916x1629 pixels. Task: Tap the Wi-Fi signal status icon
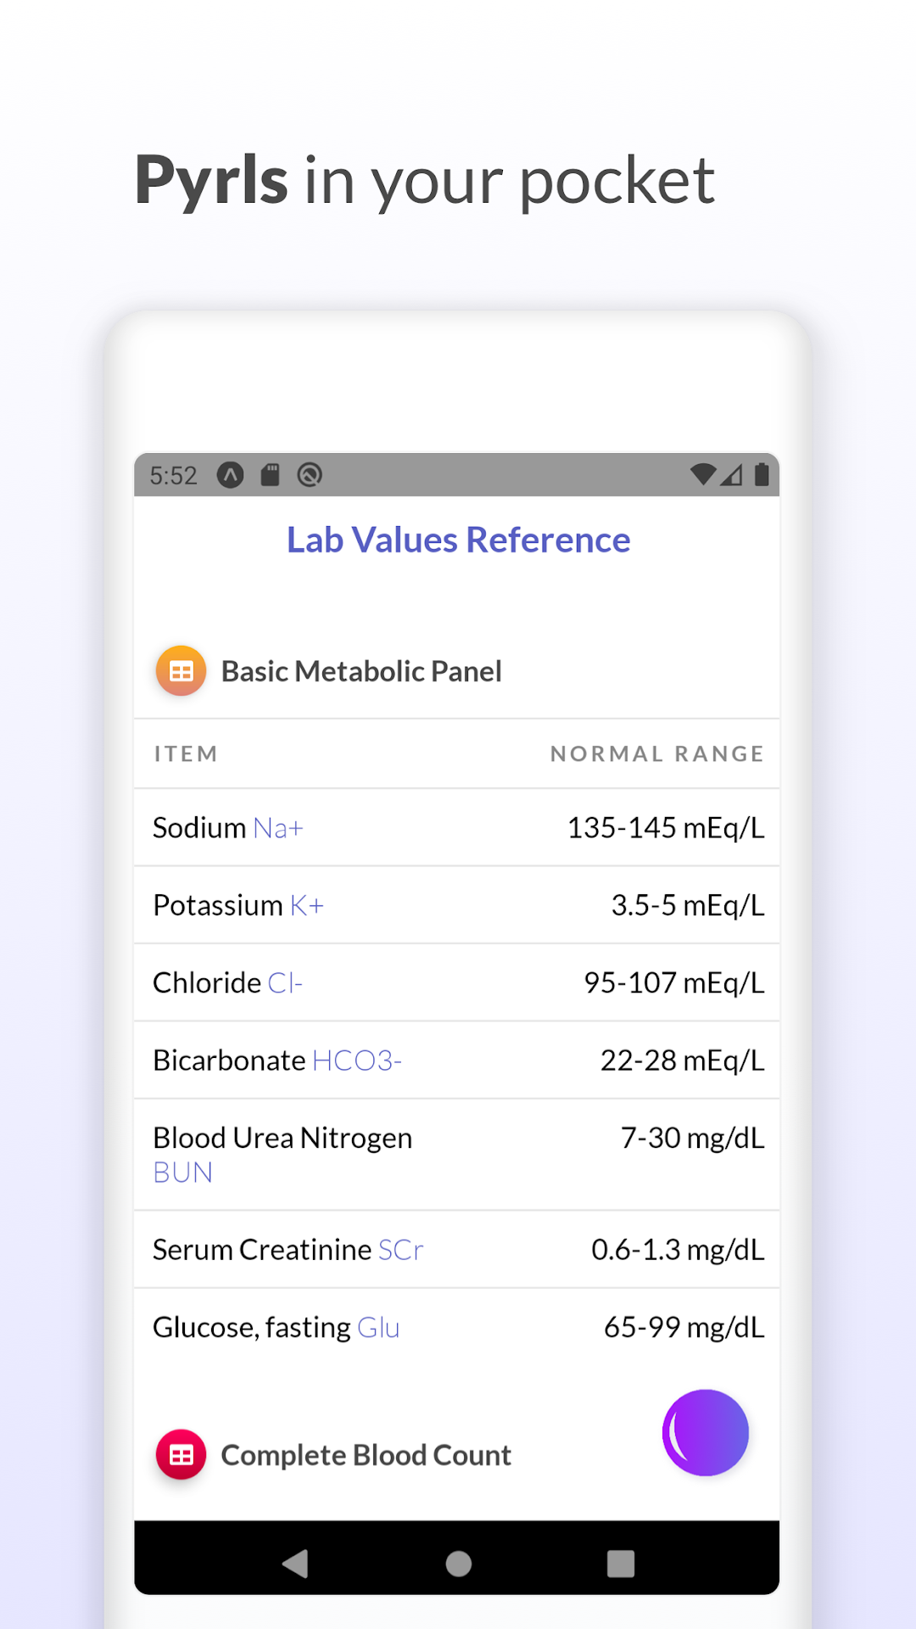pyautogui.click(x=703, y=474)
